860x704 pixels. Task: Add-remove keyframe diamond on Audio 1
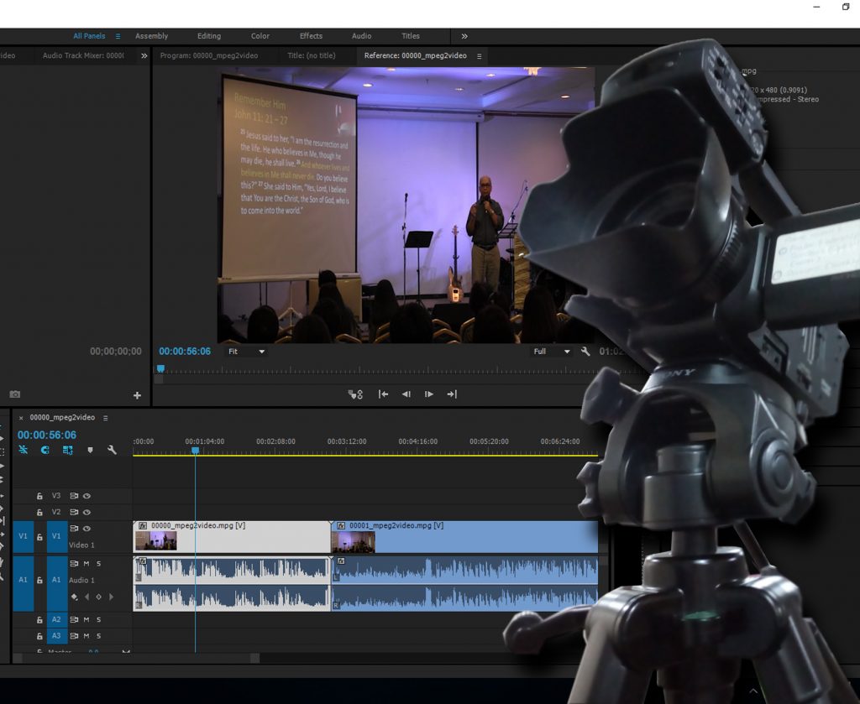tap(99, 597)
